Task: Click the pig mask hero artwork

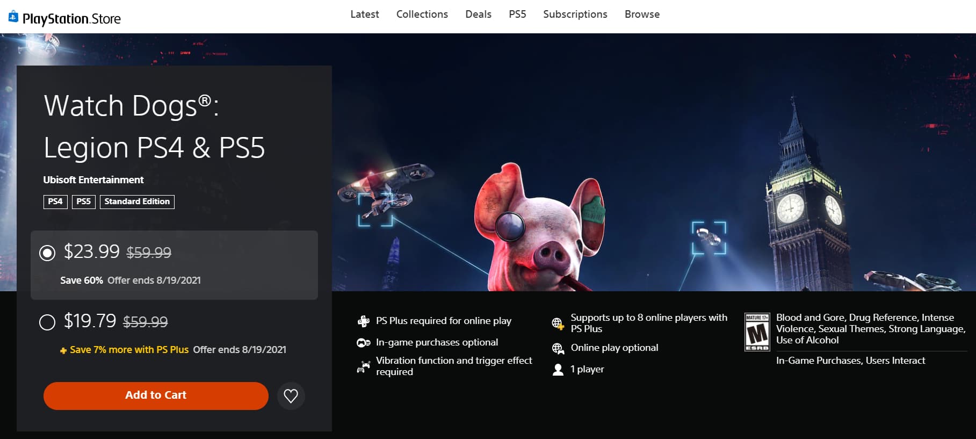Action: 539,228
